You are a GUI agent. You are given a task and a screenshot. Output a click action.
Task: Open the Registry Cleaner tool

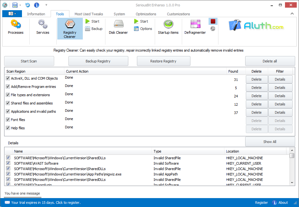tap(70, 28)
